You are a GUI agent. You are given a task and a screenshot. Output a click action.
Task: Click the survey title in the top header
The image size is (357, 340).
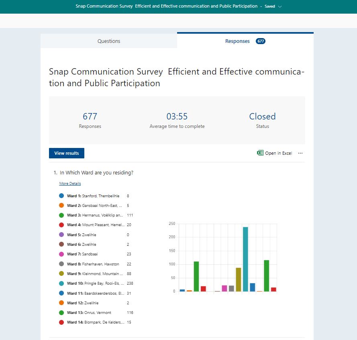[x=167, y=6]
